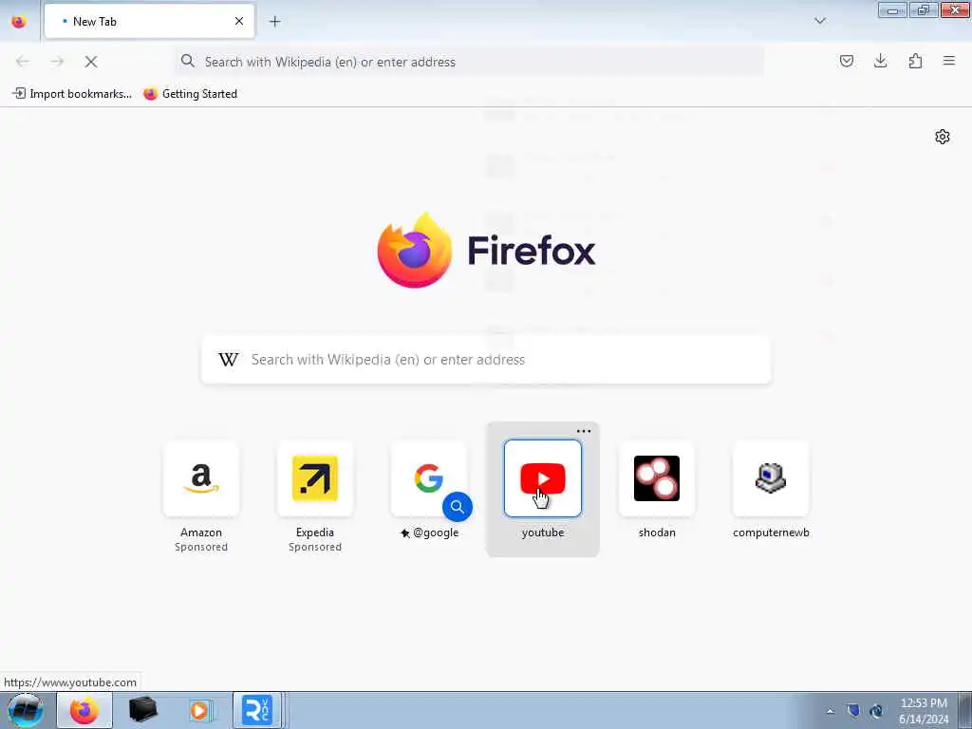Click the search magnifier icon in address bar
Viewport: 972px width, 729px height.
(188, 61)
